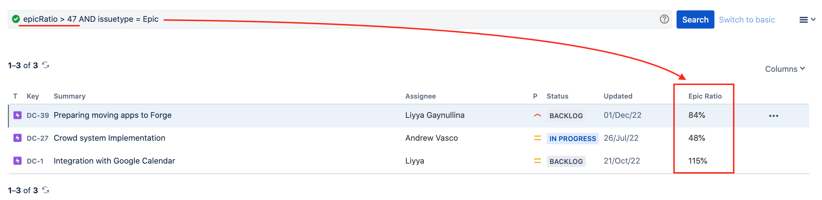This screenshot has width=822, height=200.
Task: Click the DC-1 epic type icon
Action: (x=17, y=161)
